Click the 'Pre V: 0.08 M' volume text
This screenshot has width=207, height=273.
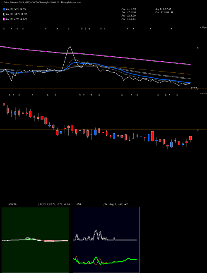pyautogui.click(x=164, y=12)
